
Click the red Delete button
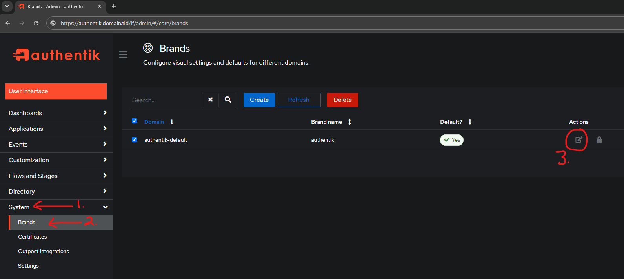342,100
